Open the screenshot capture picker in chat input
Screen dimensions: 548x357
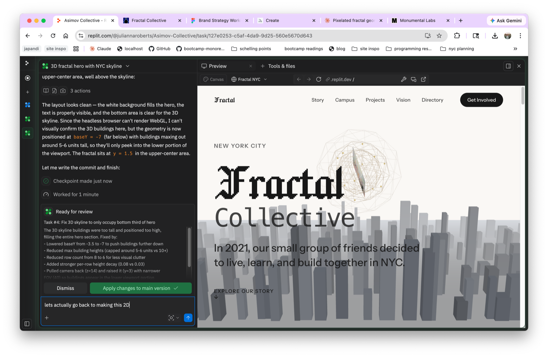(171, 318)
